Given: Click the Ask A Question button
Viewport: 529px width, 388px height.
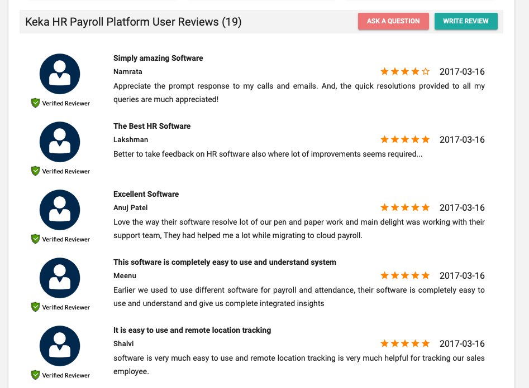Looking at the screenshot, I should (393, 21).
